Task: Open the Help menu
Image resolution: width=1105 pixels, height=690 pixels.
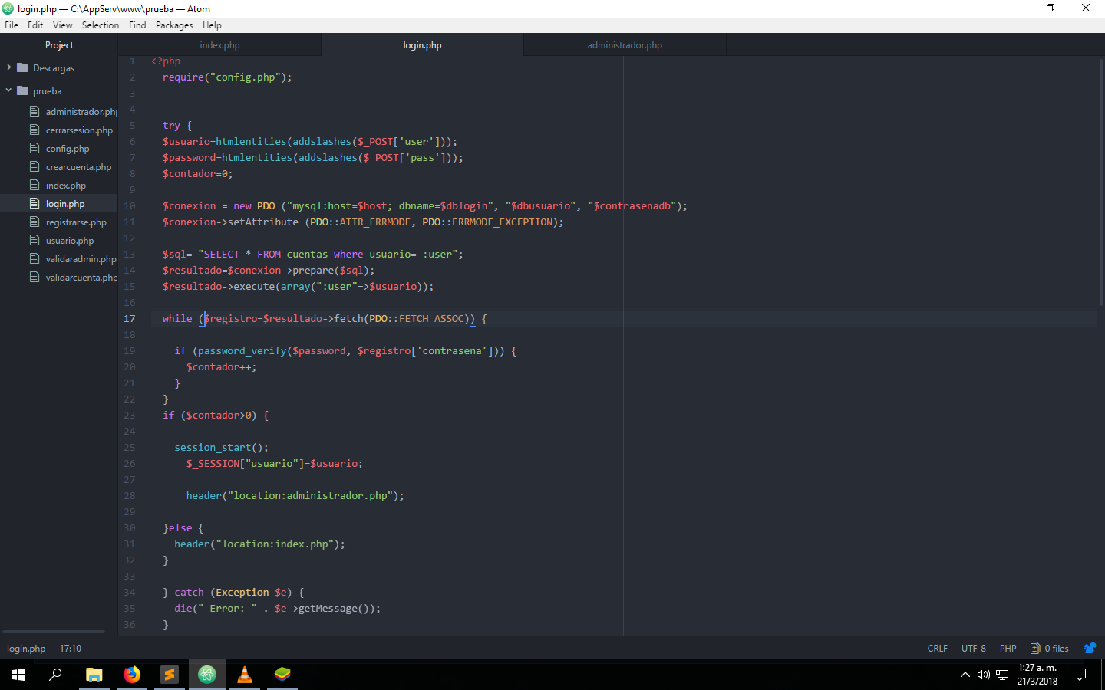Action: [212, 25]
